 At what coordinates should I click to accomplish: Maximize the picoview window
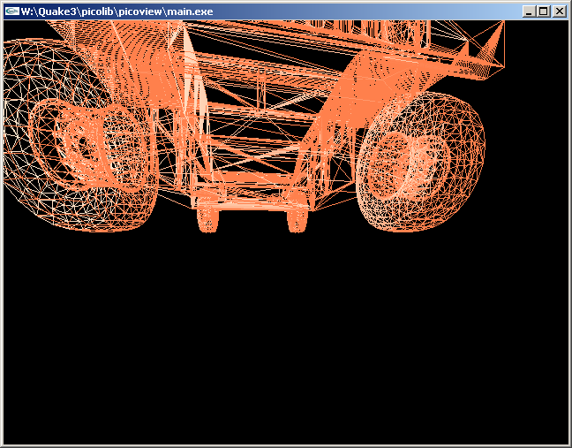tap(543, 11)
